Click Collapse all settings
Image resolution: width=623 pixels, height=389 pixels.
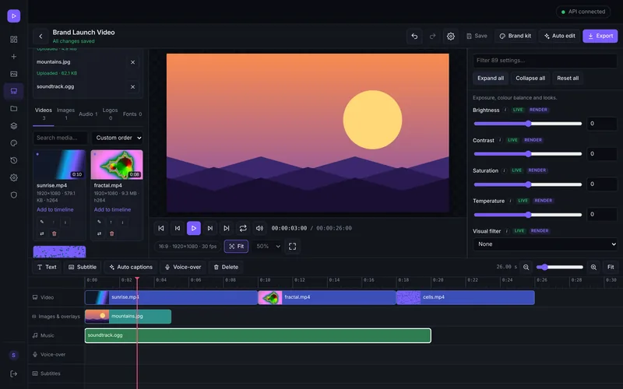coord(530,79)
